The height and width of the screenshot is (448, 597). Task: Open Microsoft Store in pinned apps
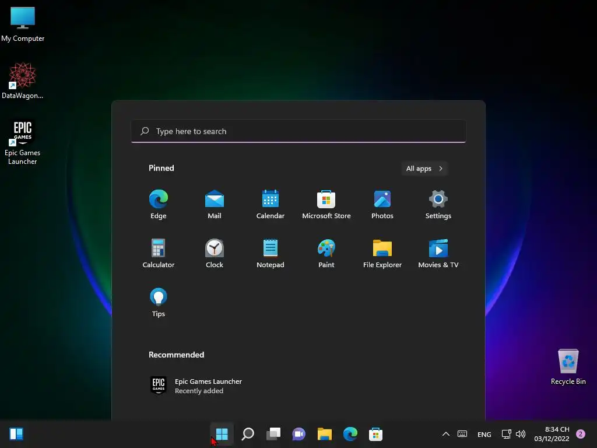tap(326, 204)
